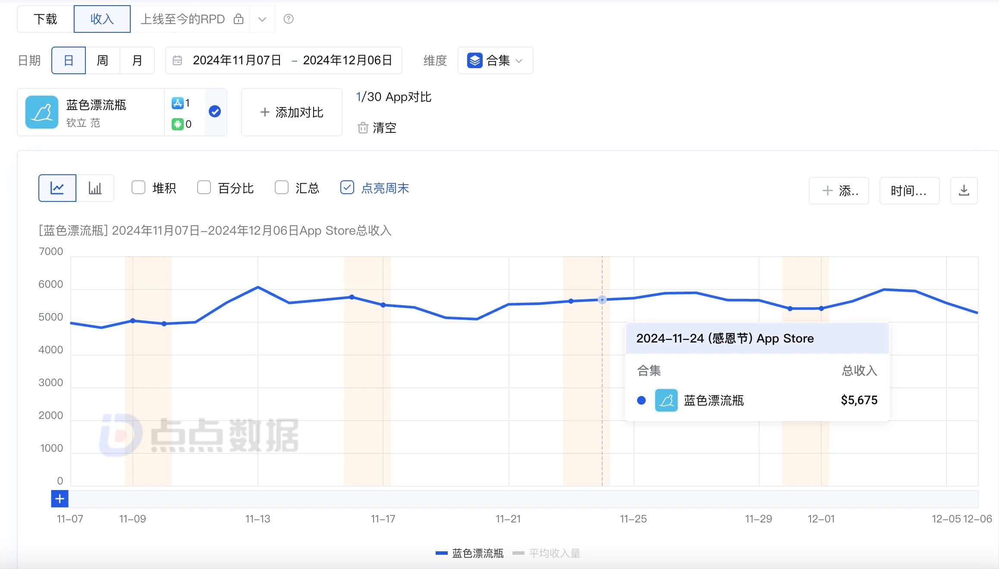The width and height of the screenshot is (999, 569).
Task: Clear comparisons using the 清空 trash icon
Action: pos(364,128)
